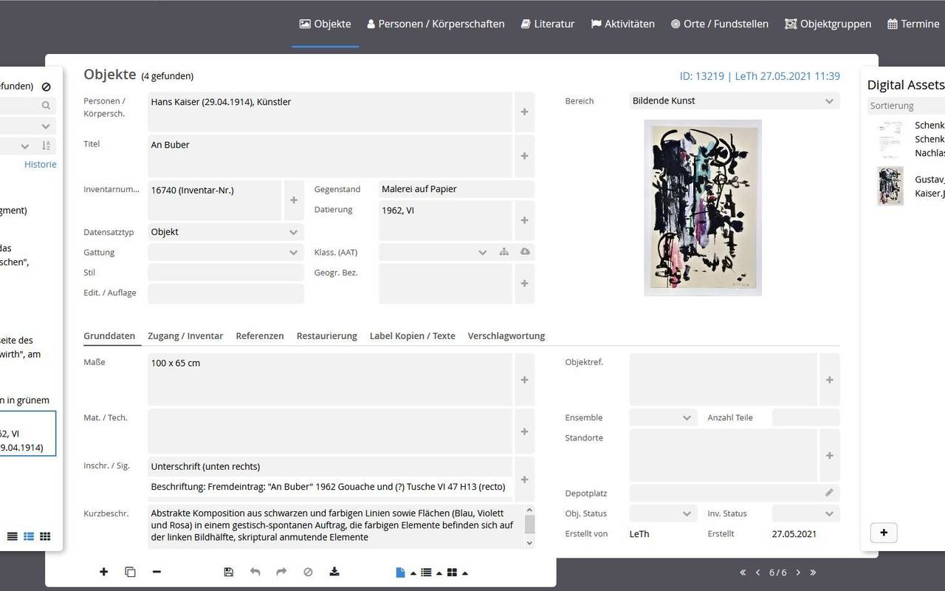Open the Gattung dropdown
945x591 pixels.
click(225, 253)
